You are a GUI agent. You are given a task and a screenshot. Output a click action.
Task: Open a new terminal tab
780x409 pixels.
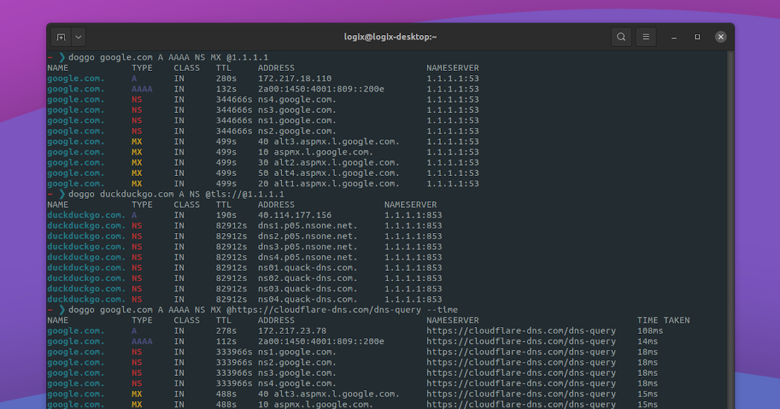pyautogui.click(x=60, y=37)
